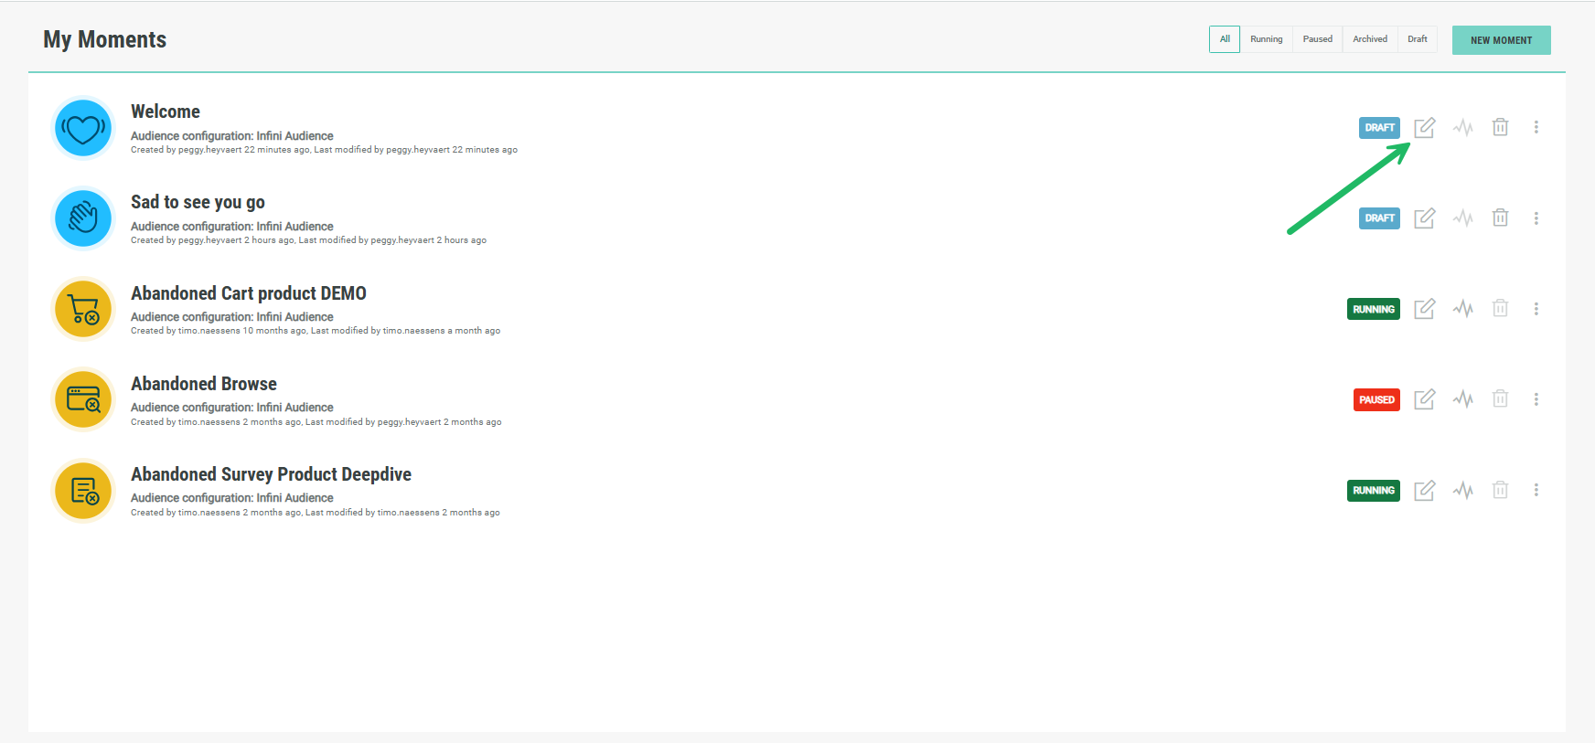The width and height of the screenshot is (1595, 743).
Task: Open analytics for Abandoned Browse moment
Action: pyautogui.click(x=1462, y=399)
